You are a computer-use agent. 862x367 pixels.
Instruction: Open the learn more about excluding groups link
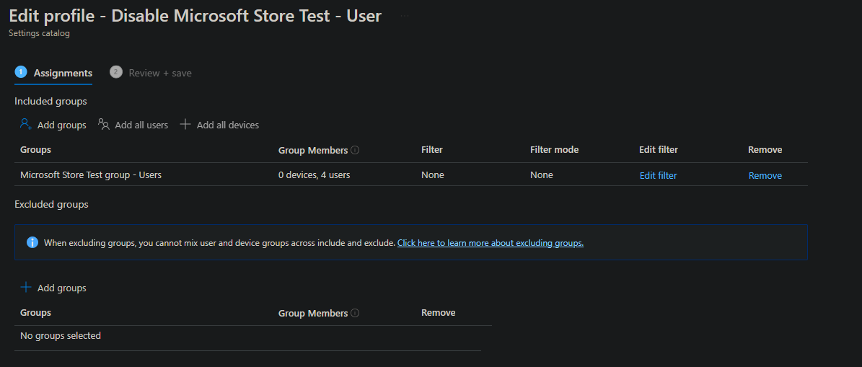(x=491, y=242)
